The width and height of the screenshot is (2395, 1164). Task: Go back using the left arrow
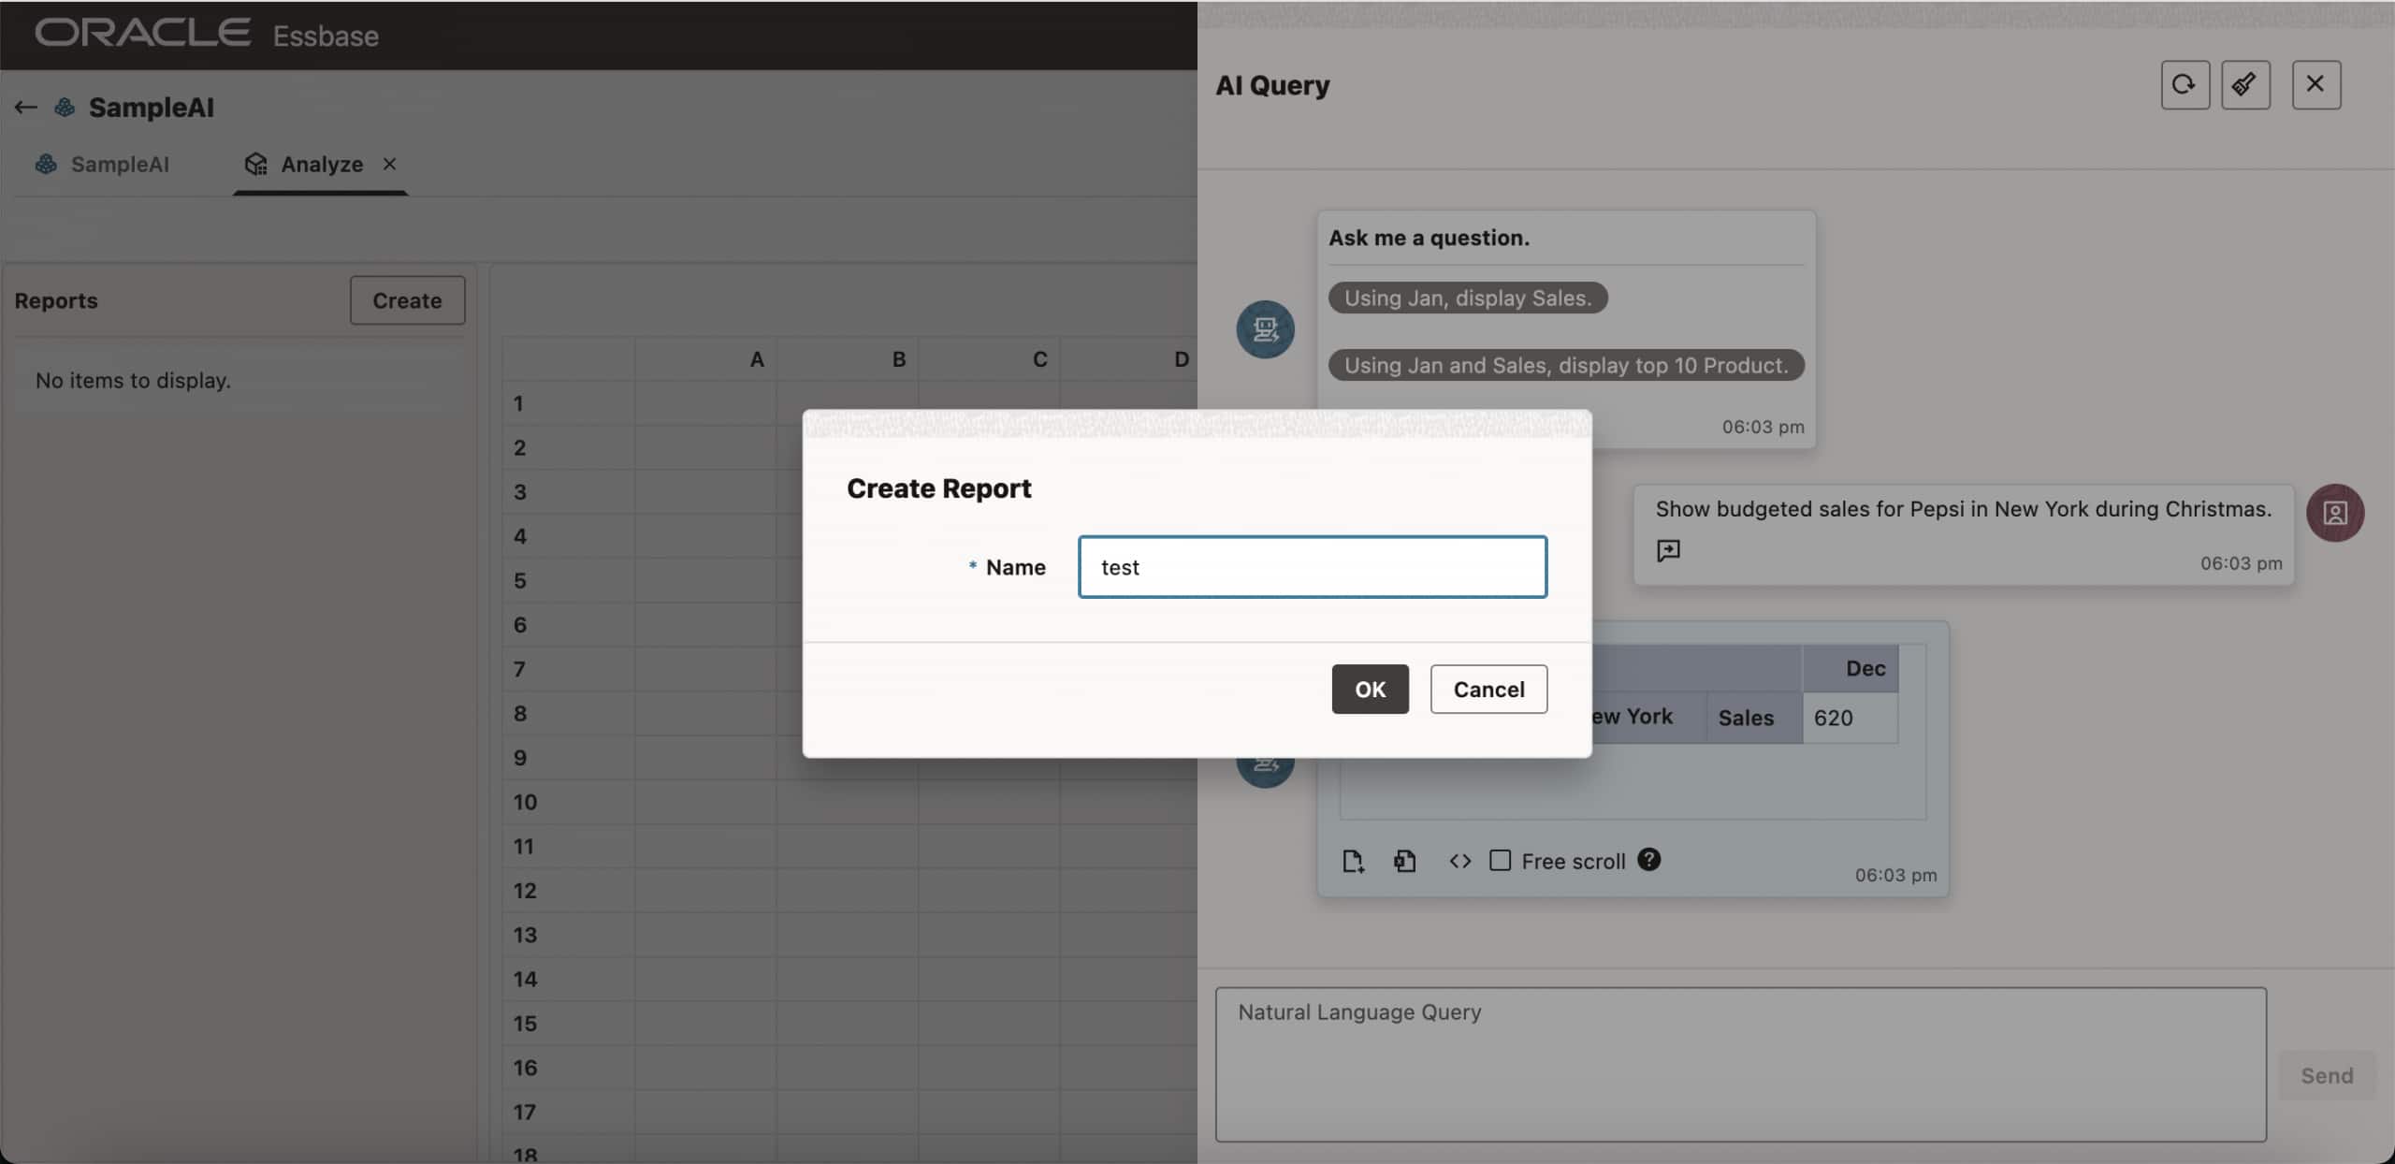coord(24,107)
